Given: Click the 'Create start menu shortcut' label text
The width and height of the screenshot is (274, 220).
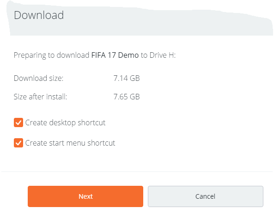Looking at the screenshot, I should pos(70,143).
